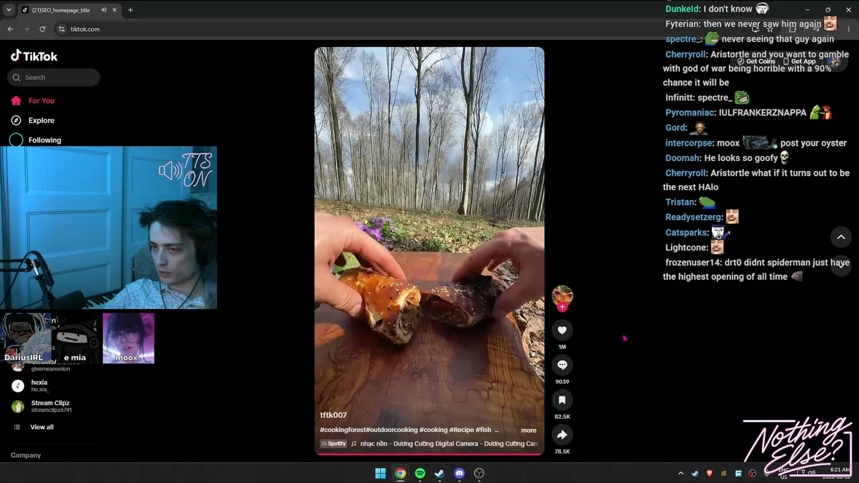Bookmark this page with the star icon

coord(770,29)
